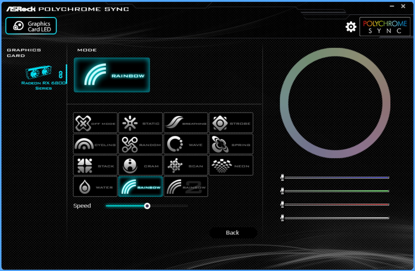Activate the Cram lighting mode
This screenshot has height=271, width=415.
click(141, 165)
